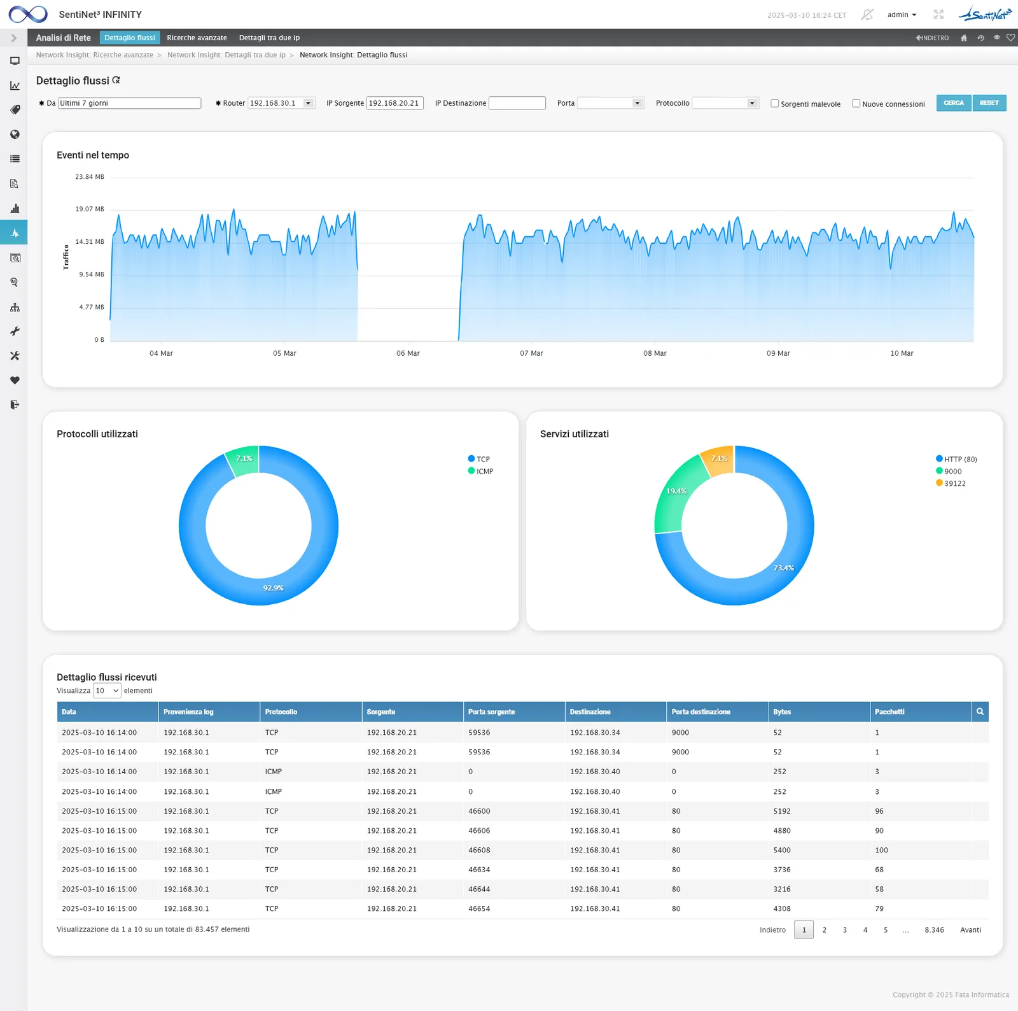Enable the Nuove connessioni checkbox
Screen dimensions: 1018x1011
[x=856, y=103]
